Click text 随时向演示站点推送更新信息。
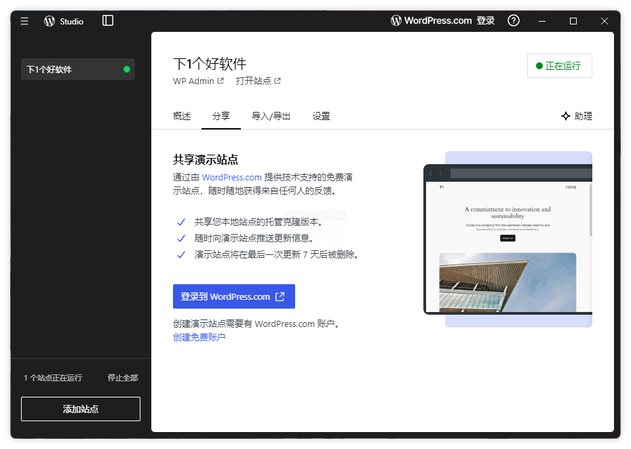 click(254, 238)
